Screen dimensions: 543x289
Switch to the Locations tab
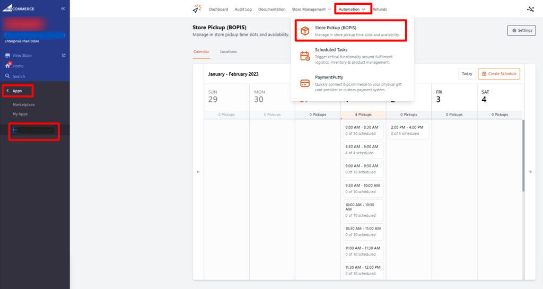(x=229, y=51)
